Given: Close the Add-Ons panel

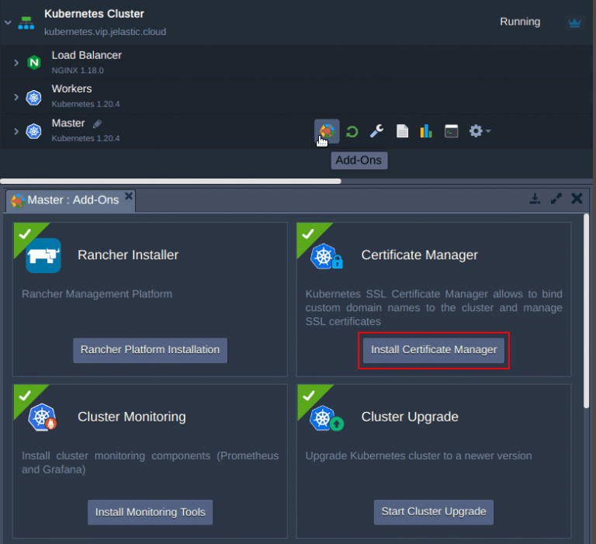Looking at the screenshot, I should tap(577, 199).
